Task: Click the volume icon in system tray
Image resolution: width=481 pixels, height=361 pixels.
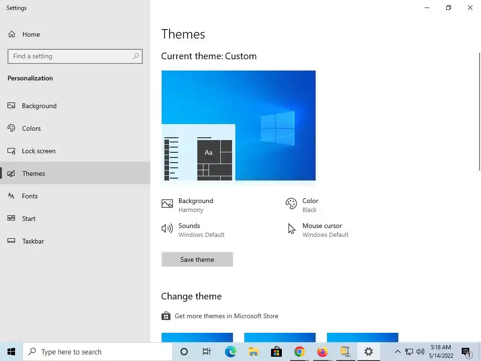Action: (420, 352)
